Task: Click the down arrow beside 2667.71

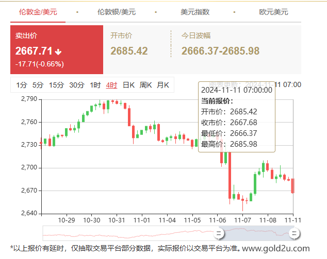Action: (58, 52)
